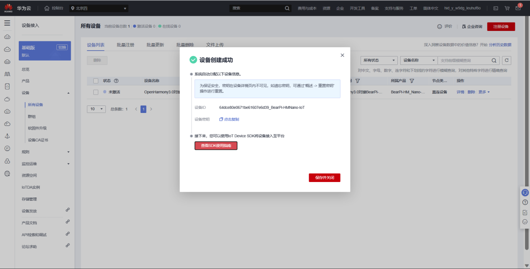Close the 设备创建成功 dialog with X
The image size is (530, 269).
342,55
